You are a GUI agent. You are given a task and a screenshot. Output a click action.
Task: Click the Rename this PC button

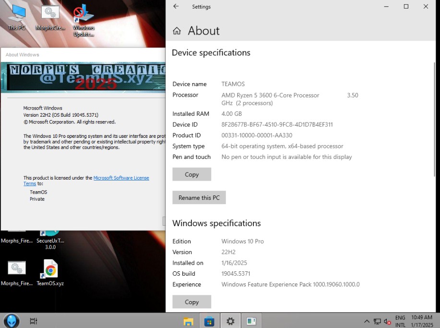[199, 198]
